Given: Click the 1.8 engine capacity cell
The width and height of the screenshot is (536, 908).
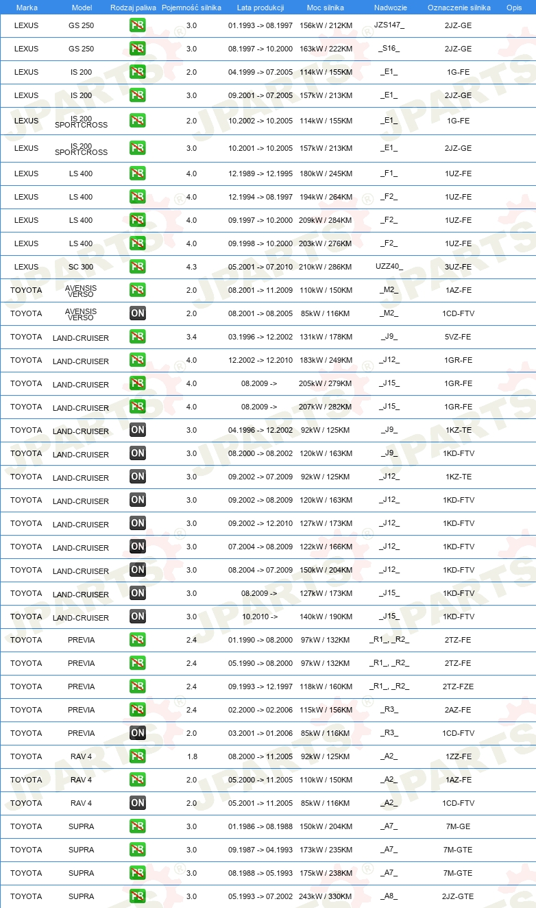Looking at the screenshot, I should 191,756.
